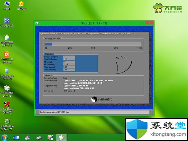
Task: Click the brush-and-drive taskbar icon
Action: pyautogui.click(x=28, y=138)
